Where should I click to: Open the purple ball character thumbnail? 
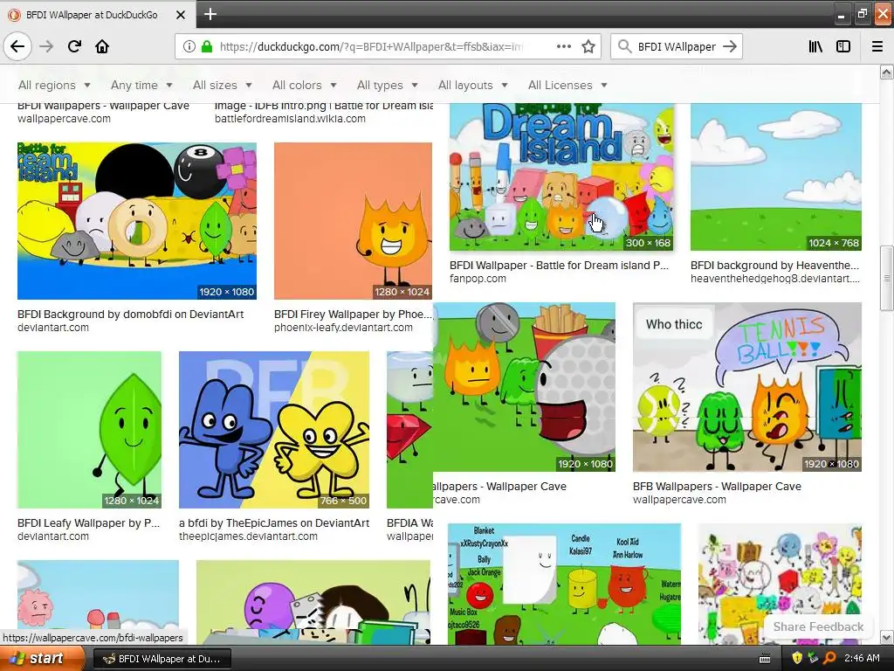[x=313, y=603]
